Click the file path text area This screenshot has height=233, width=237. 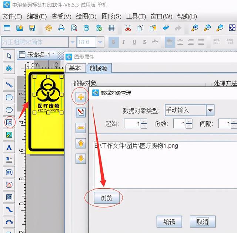click(166, 165)
